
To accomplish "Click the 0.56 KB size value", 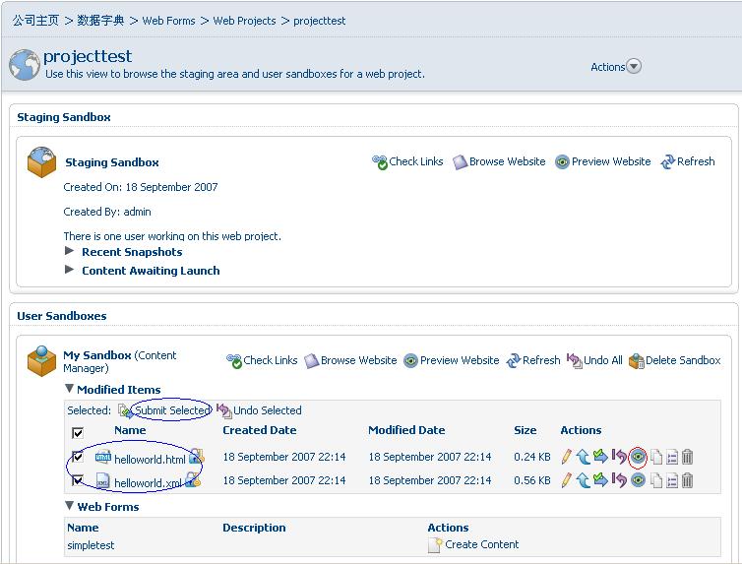I will pos(532,480).
